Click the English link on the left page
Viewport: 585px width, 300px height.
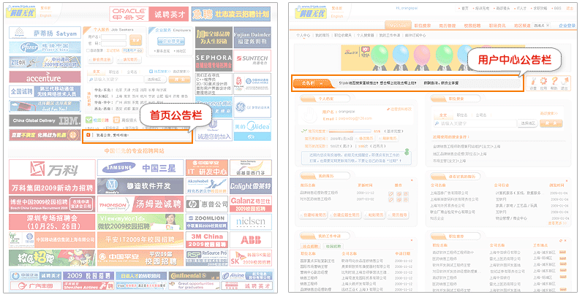point(45,15)
